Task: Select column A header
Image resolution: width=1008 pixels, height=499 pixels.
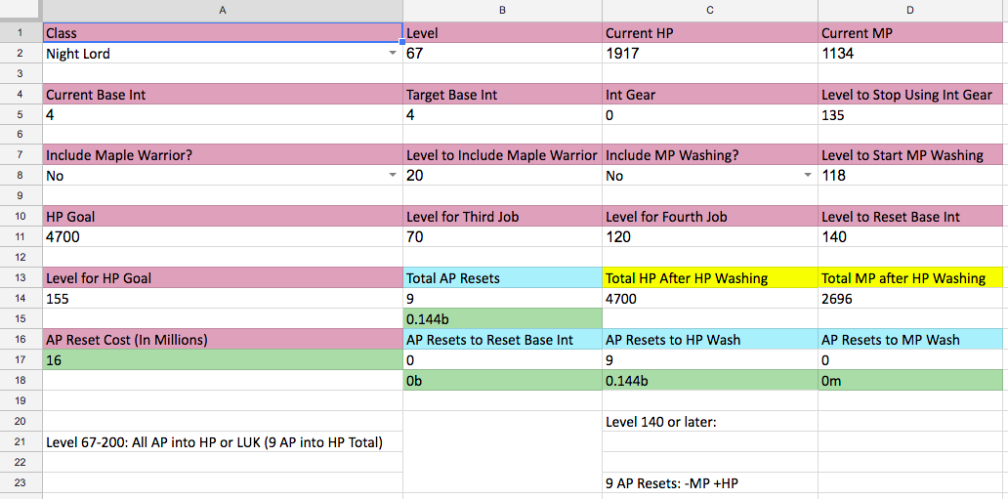Action: (x=223, y=11)
